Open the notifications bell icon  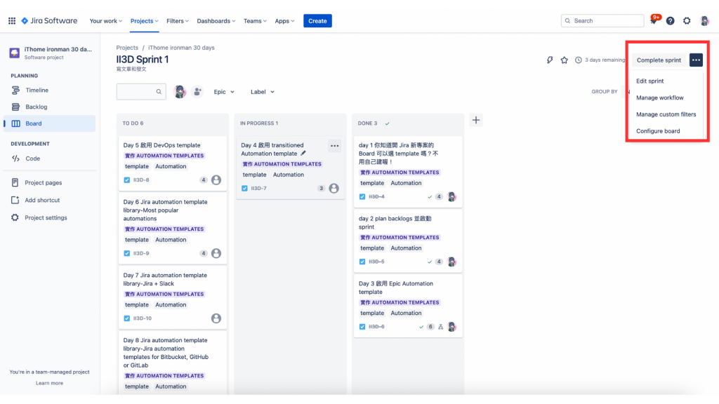coord(654,20)
